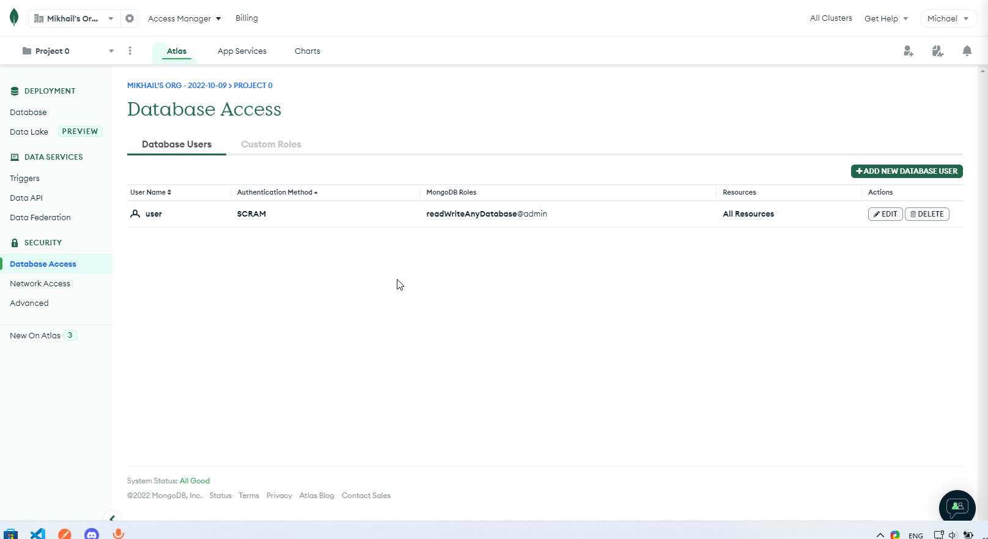Sort table by Authentication Method column
Screen dimensions: 988x539
tap(277, 192)
